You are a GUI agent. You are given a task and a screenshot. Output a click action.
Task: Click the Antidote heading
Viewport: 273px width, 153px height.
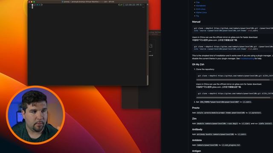click(x=197, y=140)
